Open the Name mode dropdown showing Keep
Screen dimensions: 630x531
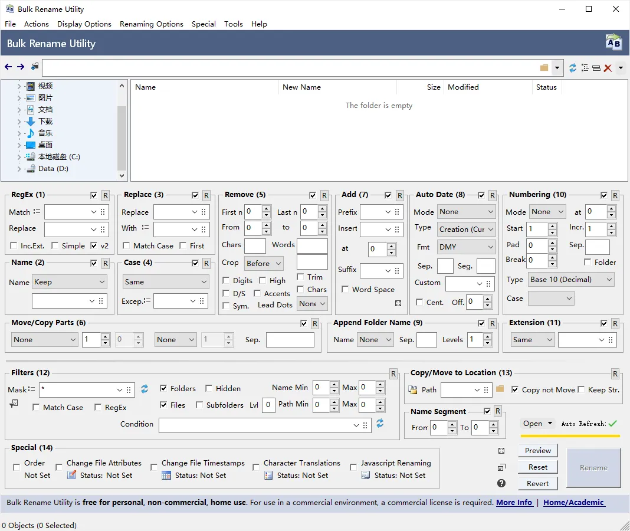pyautogui.click(x=69, y=282)
